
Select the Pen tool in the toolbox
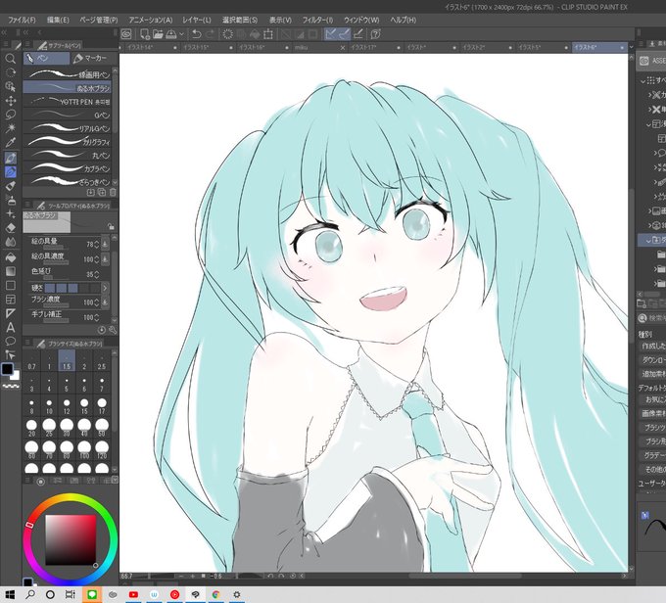pos(11,159)
